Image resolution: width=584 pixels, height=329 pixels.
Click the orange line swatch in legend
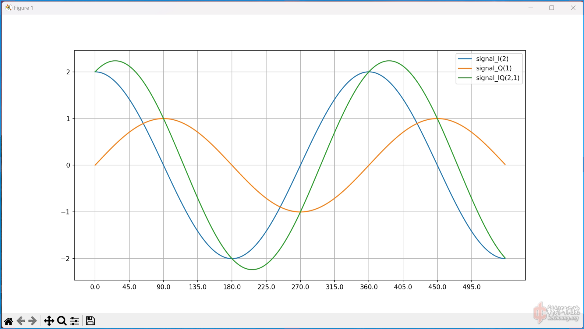(465, 68)
